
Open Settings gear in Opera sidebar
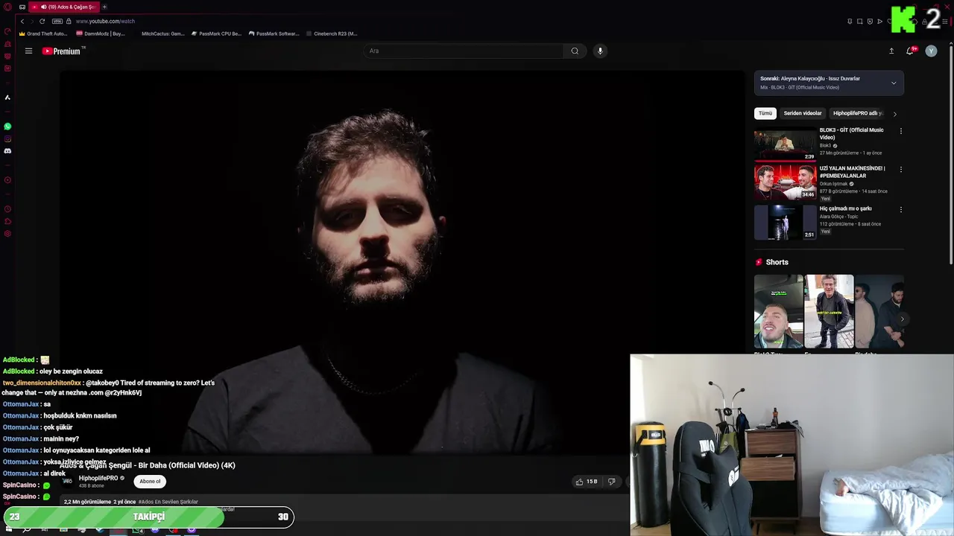pos(7,234)
